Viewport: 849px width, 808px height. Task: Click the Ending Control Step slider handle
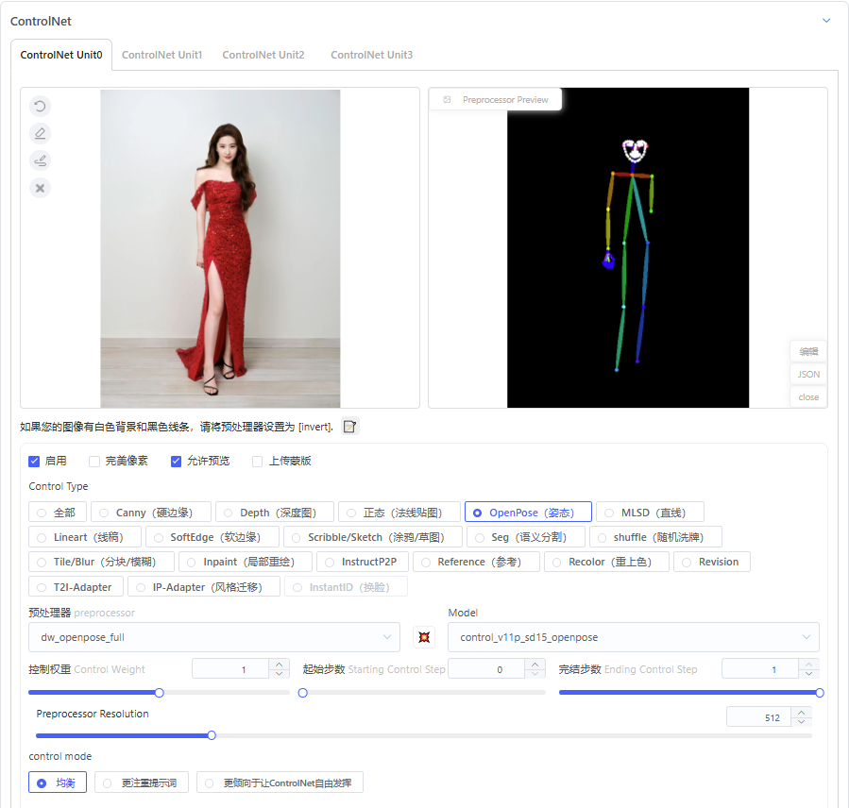tap(820, 693)
